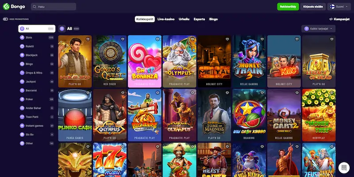Switch to the Live-kasino tab
Image resolution: width=354 pixels, height=177 pixels.
tap(166, 19)
